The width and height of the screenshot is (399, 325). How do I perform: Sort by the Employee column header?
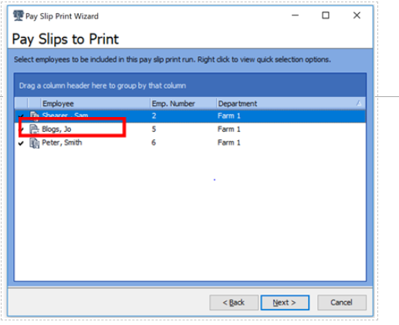(x=96, y=103)
